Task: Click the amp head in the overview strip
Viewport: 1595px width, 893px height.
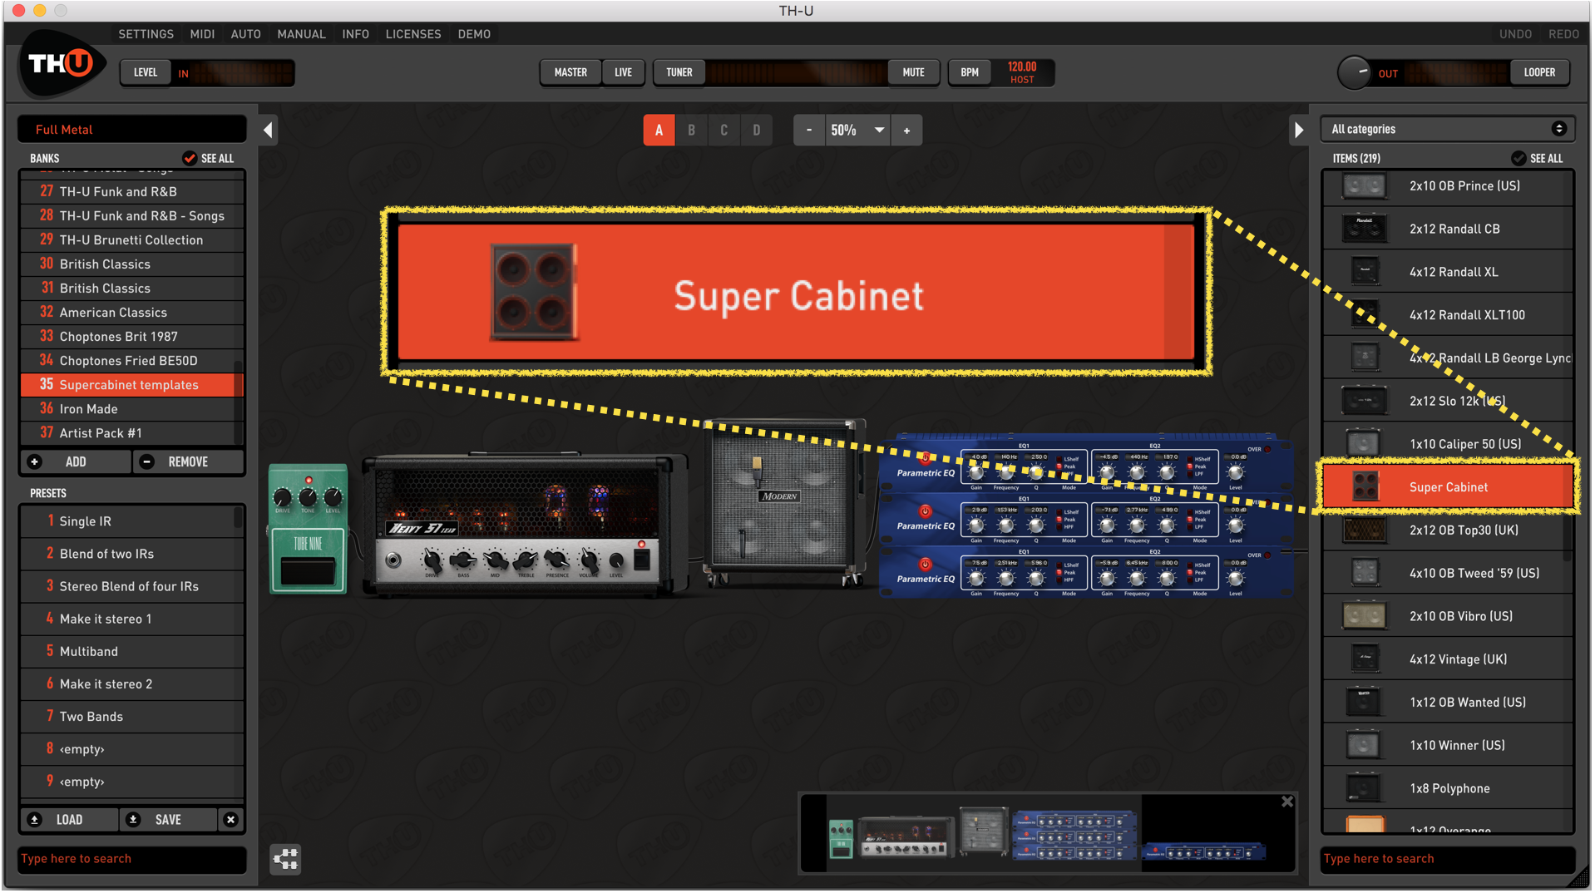Action: [906, 836]
